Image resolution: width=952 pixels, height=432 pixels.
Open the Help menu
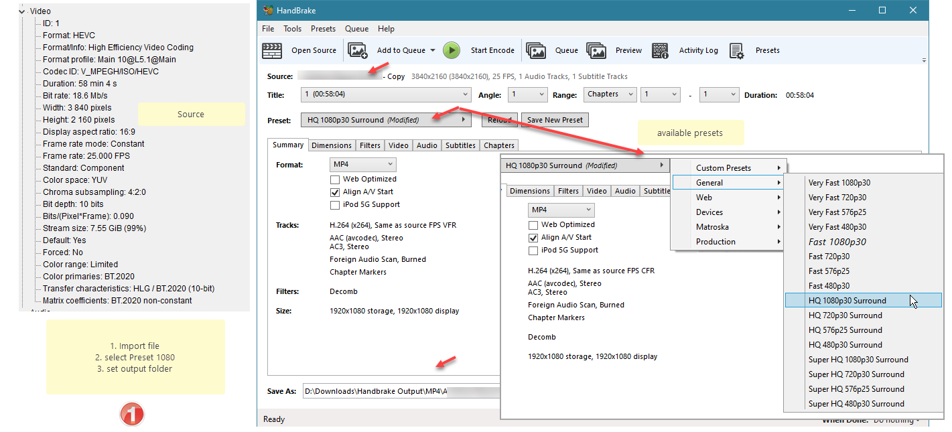click(x=386, y=29)
